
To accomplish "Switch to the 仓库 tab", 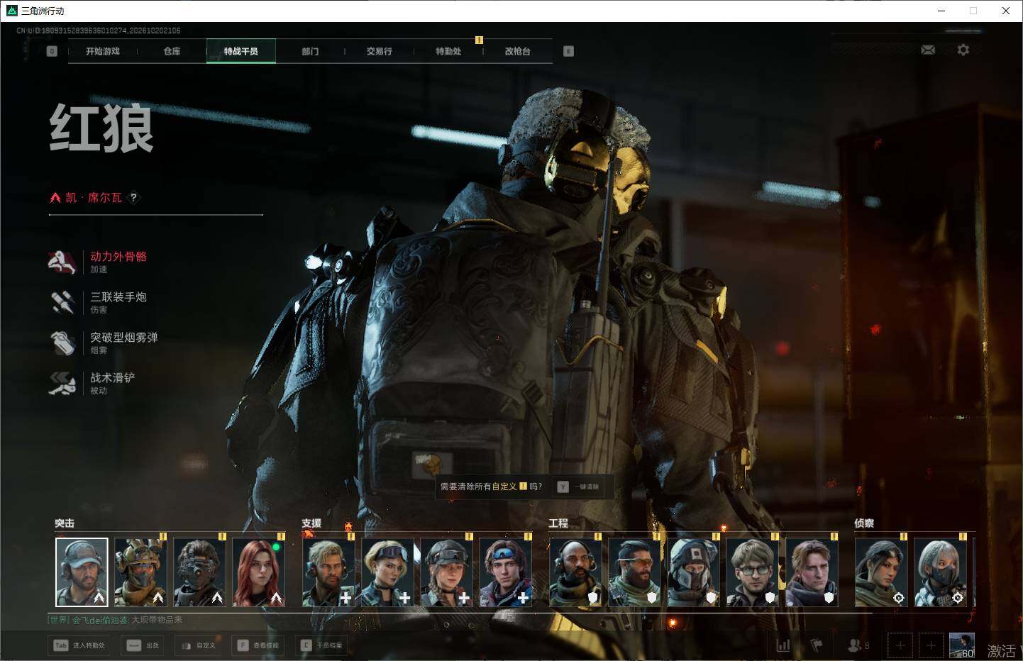I will click(172, 51).
